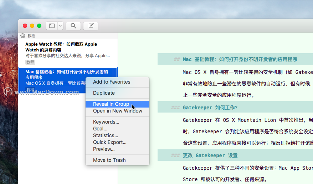Click the line 止一些完全安全的应用程序运行
This screenshot has width=313, height=184.
coord(219,95)
